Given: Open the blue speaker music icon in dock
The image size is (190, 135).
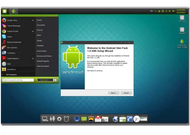Looking at the screenshot, I should (77, 119).
